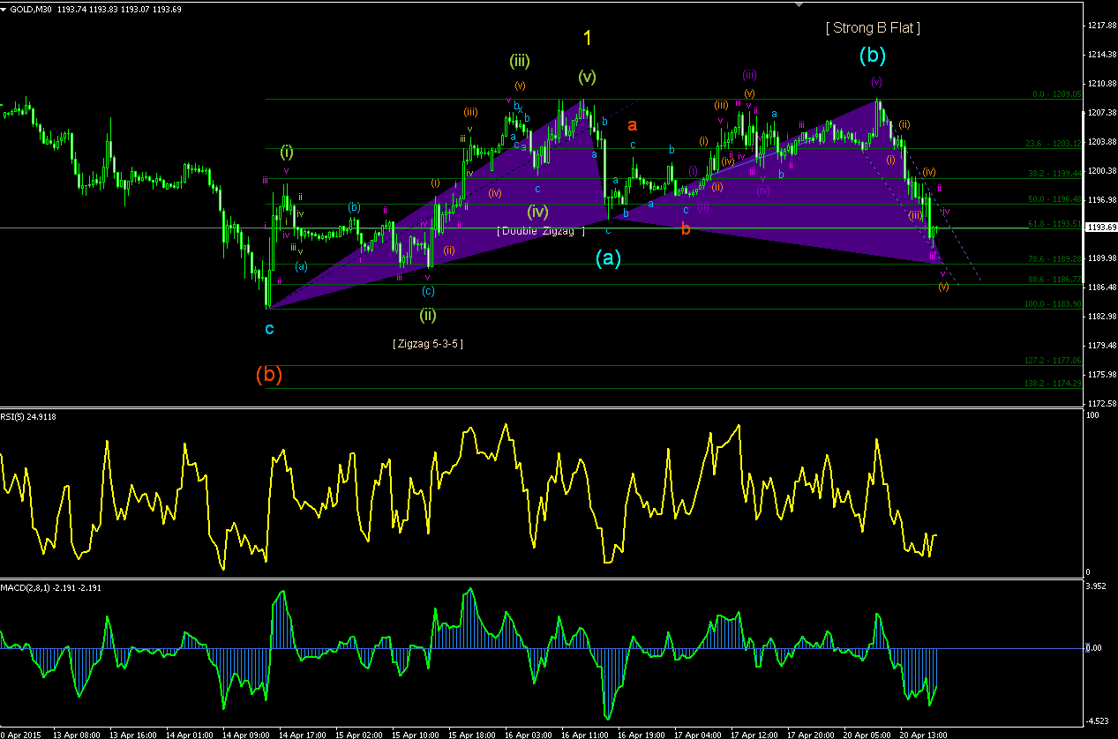The height and width of the screenshot is (739, 1118).
Task: Click Fibonacci level 138.2 - 1174.29
Action: [x=1052, y=384]
